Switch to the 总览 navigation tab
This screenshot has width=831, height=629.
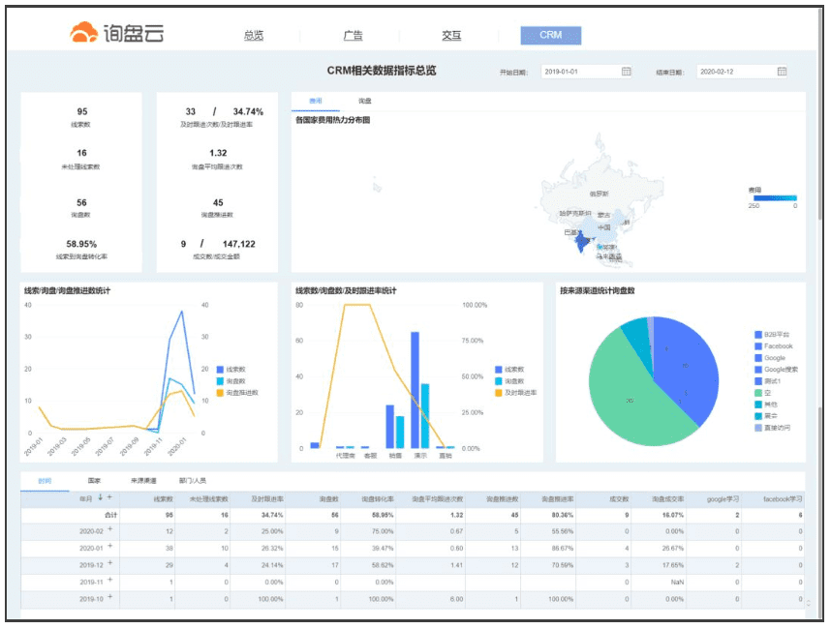tap(254, 36)
